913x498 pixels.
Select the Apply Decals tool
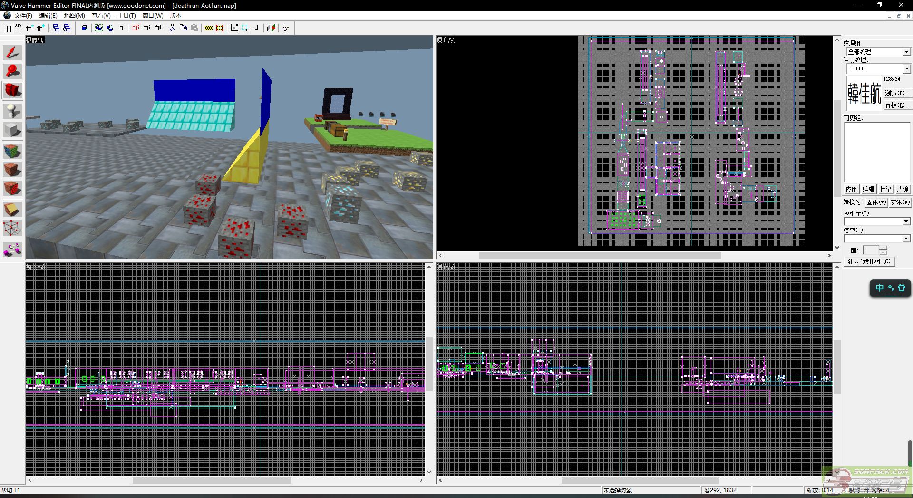12,189
